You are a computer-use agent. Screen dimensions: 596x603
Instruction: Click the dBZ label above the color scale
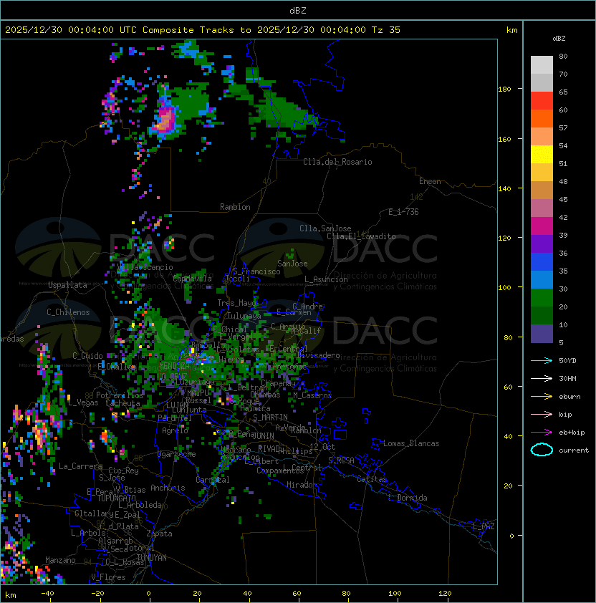coord(559,39)
